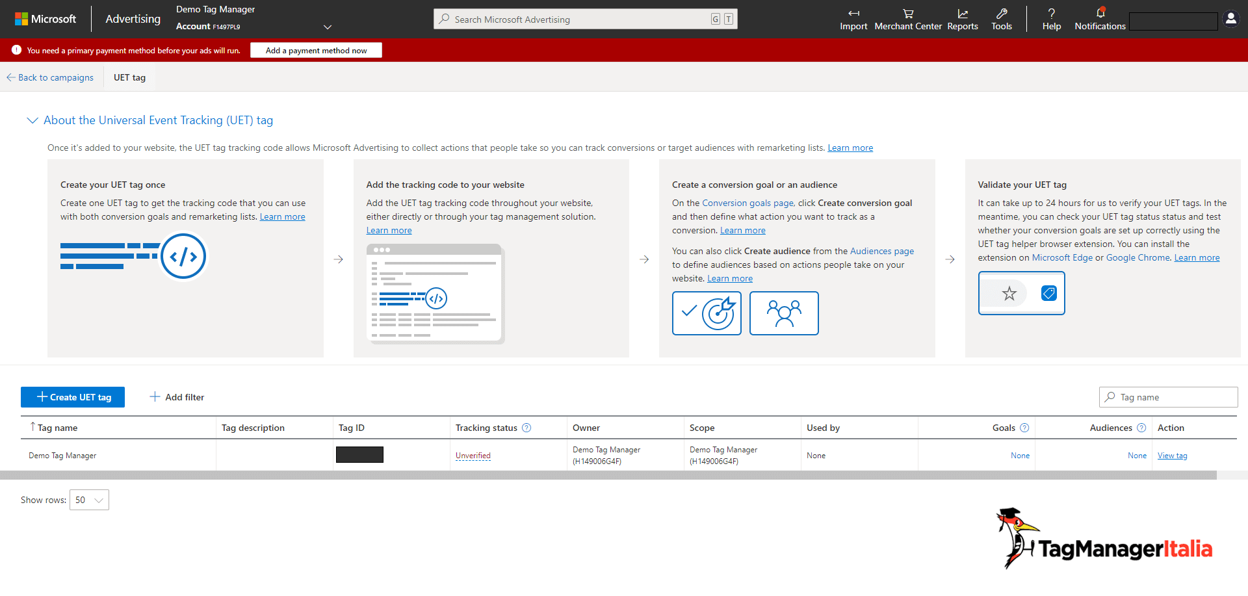Go Back to campaigns
Image resolution: width=1248 pixels, height=596 pixels.
(50, 77)
